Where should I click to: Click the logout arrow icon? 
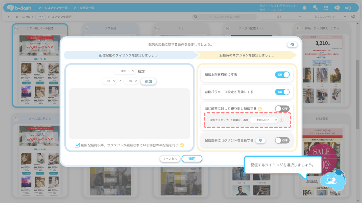348,8
